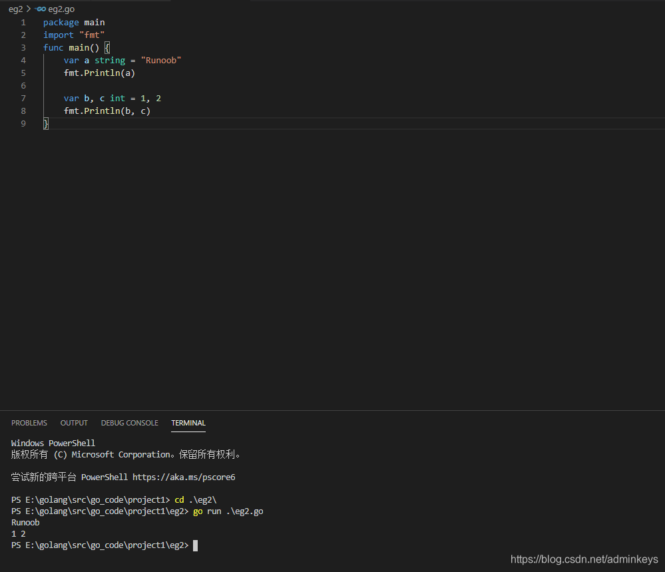
Task: Open the eg2 folder breadcrumb dropdown
Action: (x=15, y=9)
